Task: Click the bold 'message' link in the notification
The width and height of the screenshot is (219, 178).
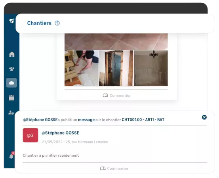Action: pos(86,120)
